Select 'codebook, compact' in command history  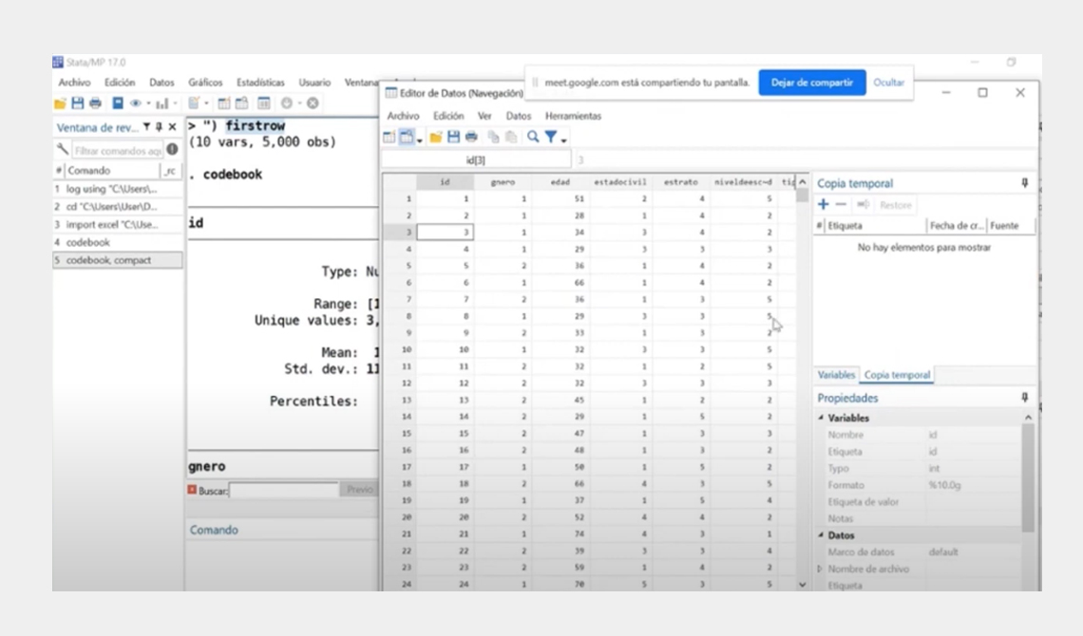pos(118,260)
